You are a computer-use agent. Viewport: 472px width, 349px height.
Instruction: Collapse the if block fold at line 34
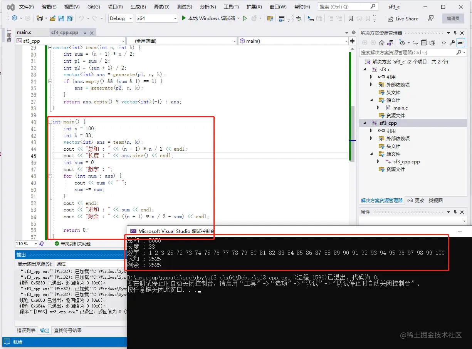coord(50,81)
